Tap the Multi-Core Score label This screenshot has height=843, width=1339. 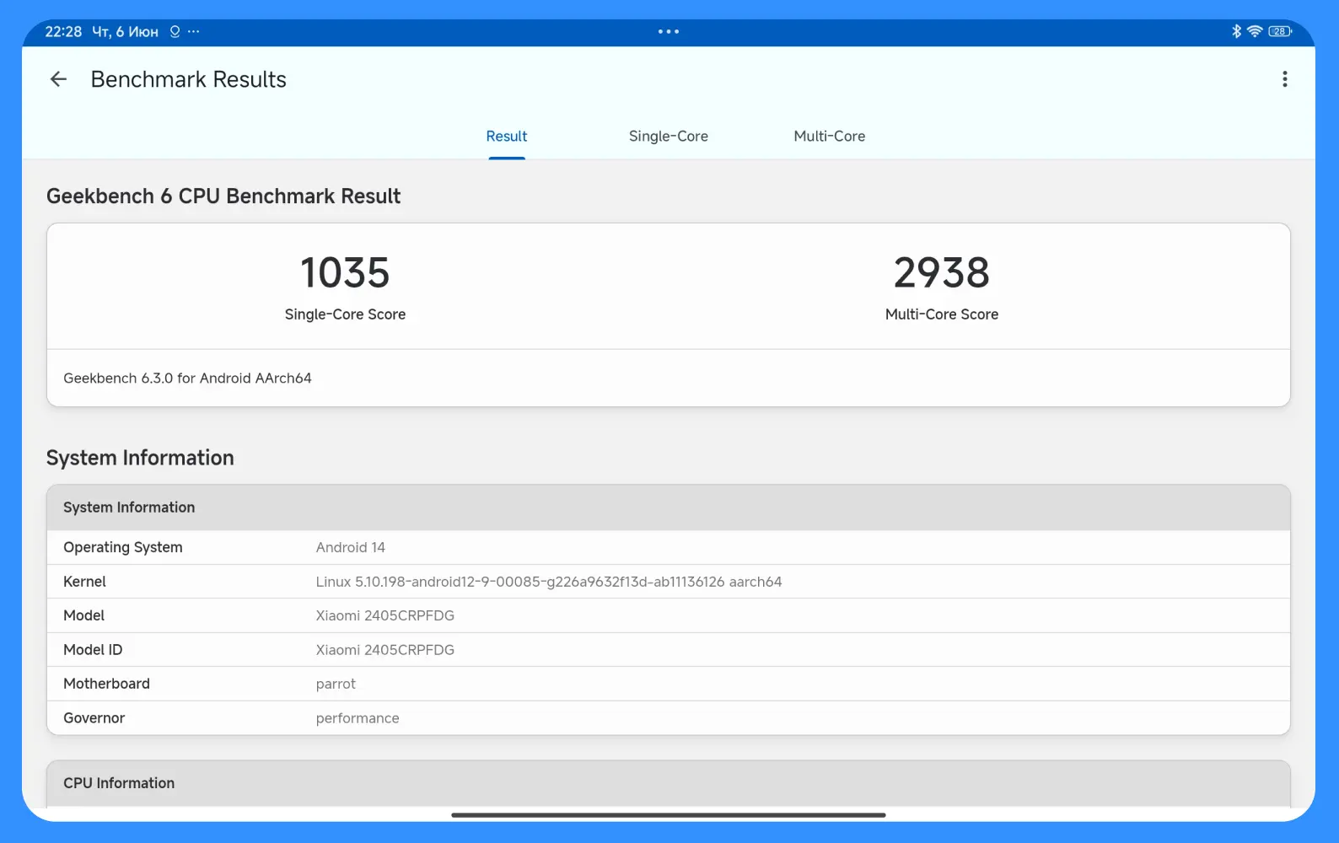click(x=942, y=314)
